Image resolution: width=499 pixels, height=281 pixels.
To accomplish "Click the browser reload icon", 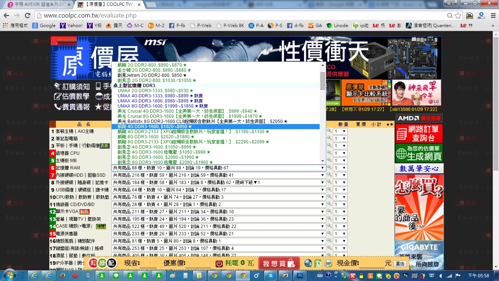I will coord(27,15).
